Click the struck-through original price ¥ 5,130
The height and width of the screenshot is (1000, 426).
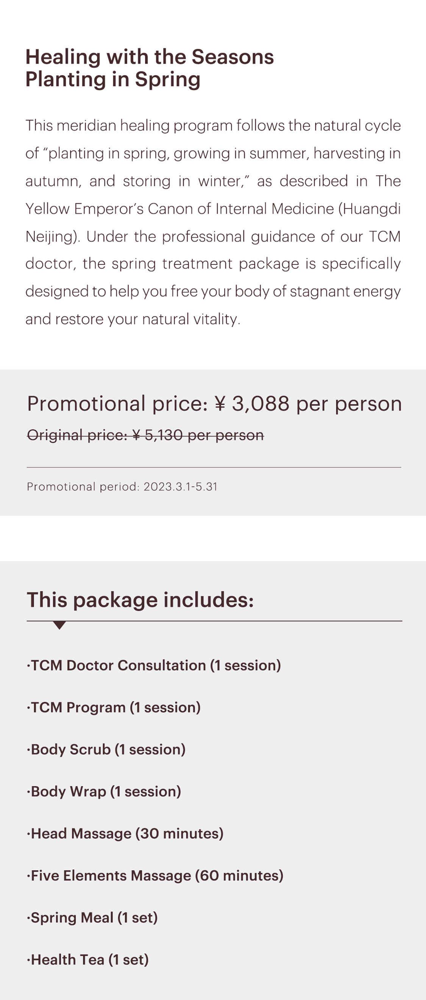click(x=145, y=435)
